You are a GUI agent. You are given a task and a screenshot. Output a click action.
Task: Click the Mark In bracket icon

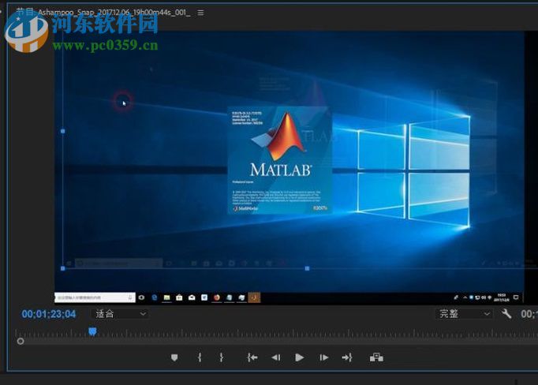(x=200, y=357)
